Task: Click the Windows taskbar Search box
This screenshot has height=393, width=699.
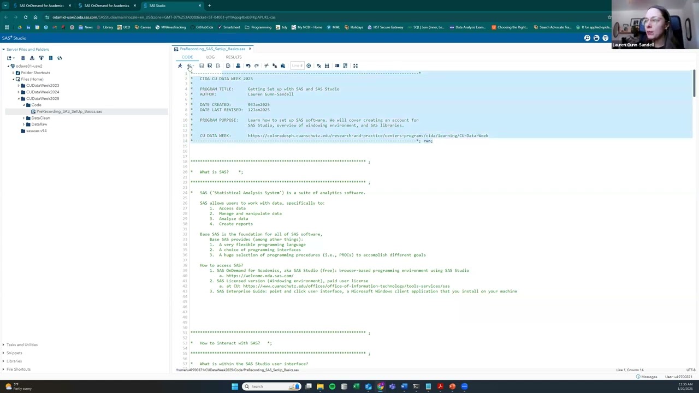Action: pos(273,386)
